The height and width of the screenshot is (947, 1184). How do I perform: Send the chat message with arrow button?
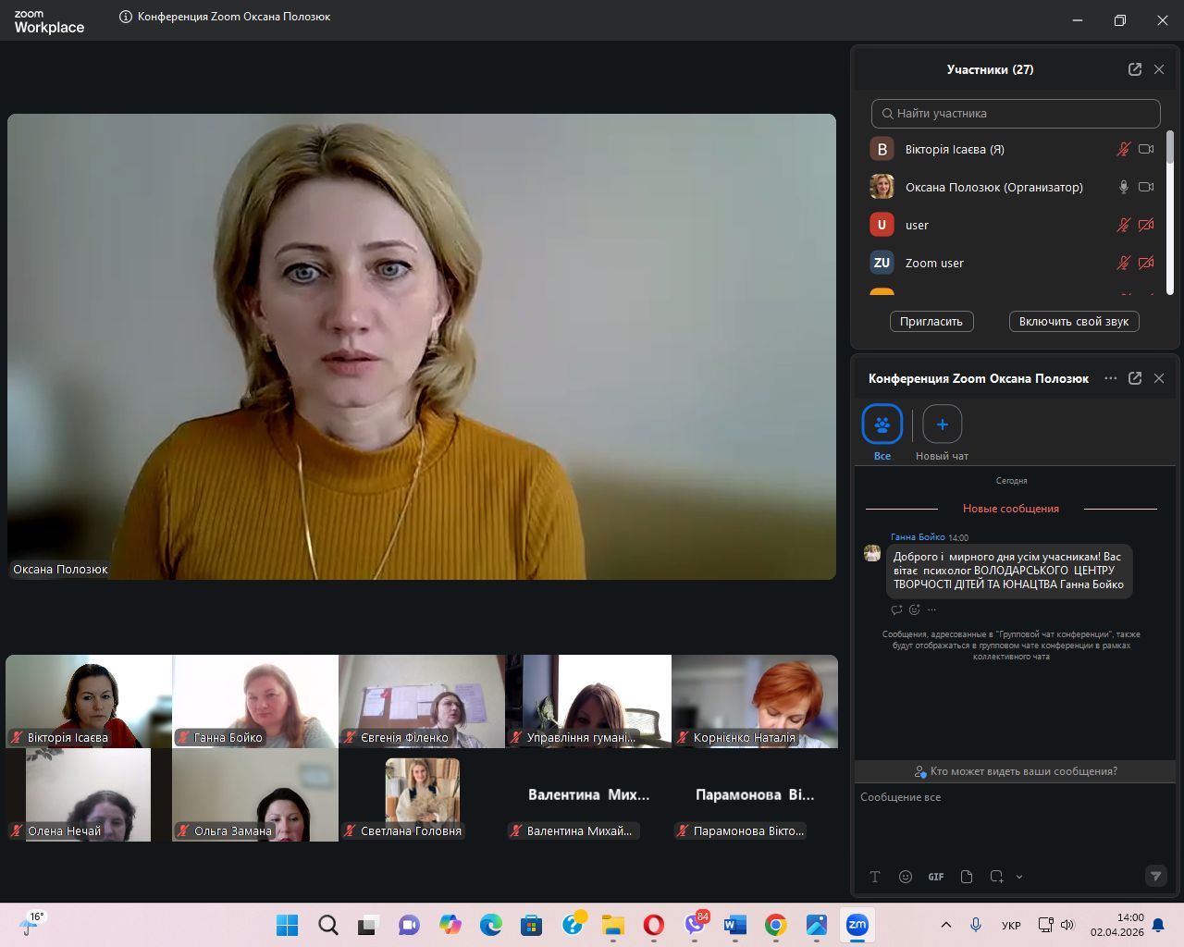tap(1155, 876)
